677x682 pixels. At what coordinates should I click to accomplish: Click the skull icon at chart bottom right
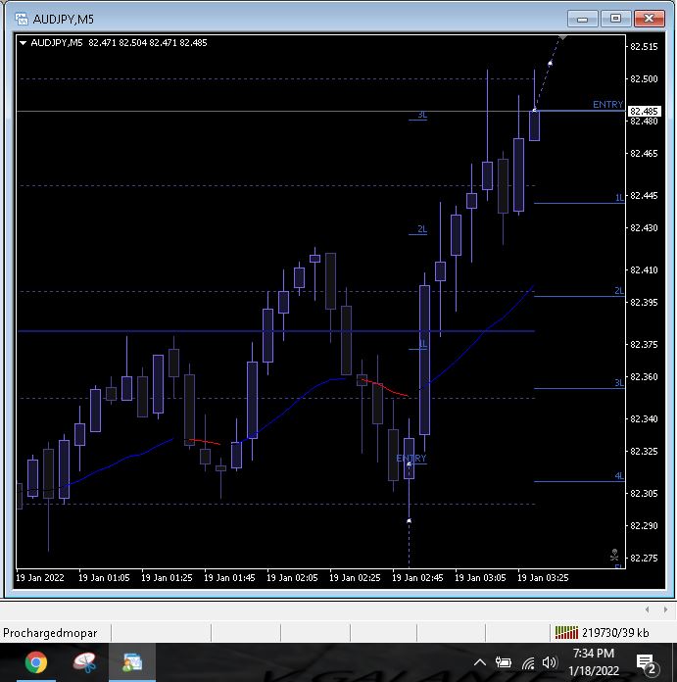614,555
